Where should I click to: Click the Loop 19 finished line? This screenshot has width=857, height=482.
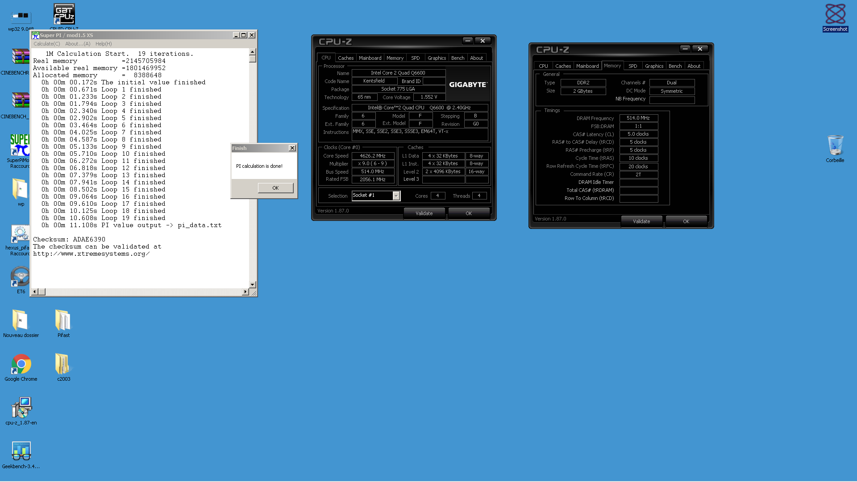(104, 218)
